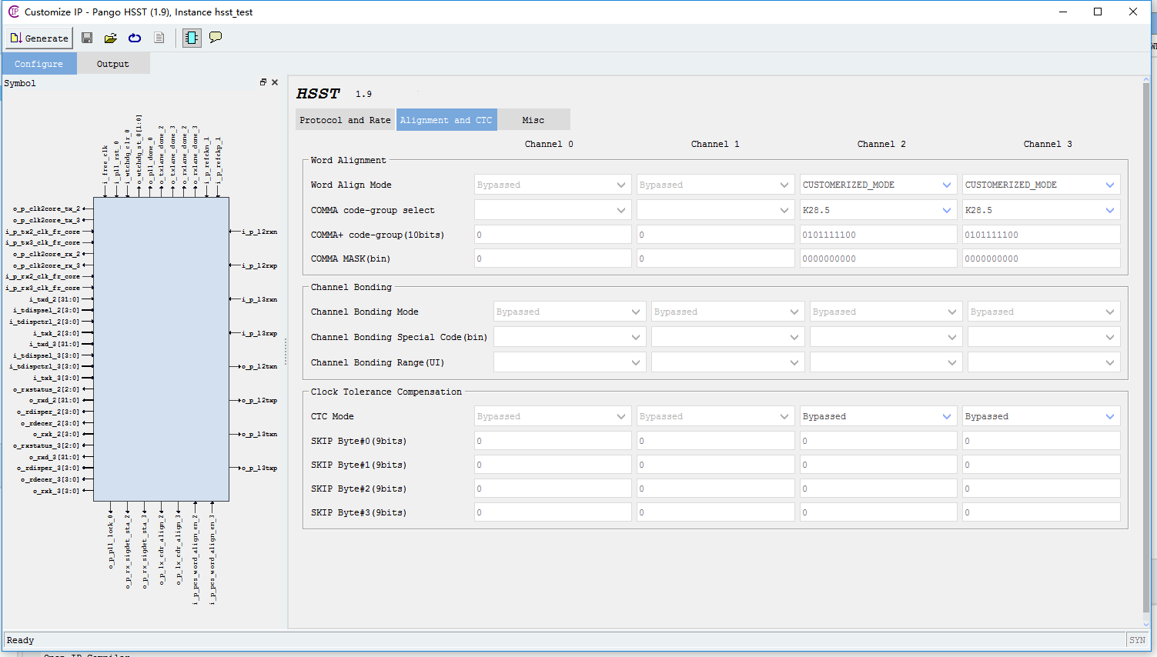
Task: Switch to the Output tab
Action: coord(113,64)
